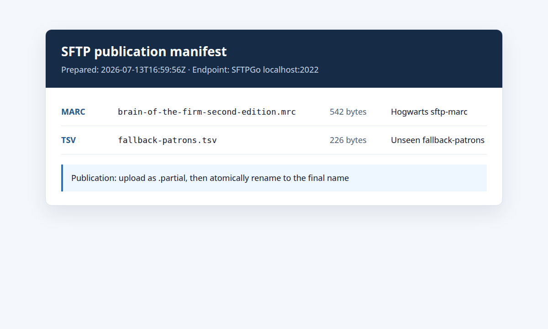The height and width of the screenshot is (329, 548).
Task: Select the Prepared timestamp and endpoint line
Action: click(190, 70)
